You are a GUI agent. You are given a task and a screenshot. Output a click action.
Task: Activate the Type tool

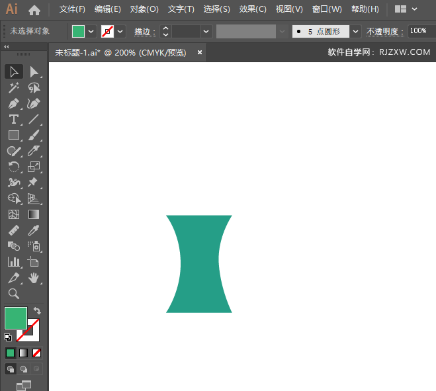[13, 120]
